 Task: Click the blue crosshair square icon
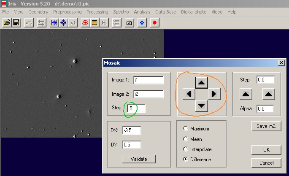54,23
